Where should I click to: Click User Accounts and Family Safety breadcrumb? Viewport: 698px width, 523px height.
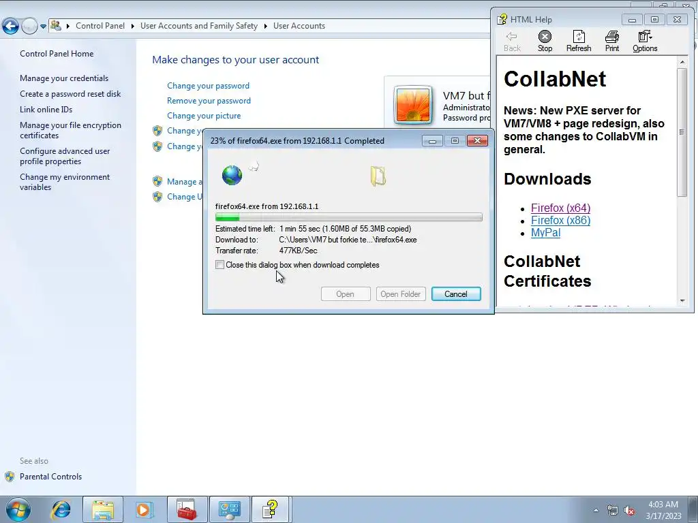pyautogui.click(x=199, y=26)
